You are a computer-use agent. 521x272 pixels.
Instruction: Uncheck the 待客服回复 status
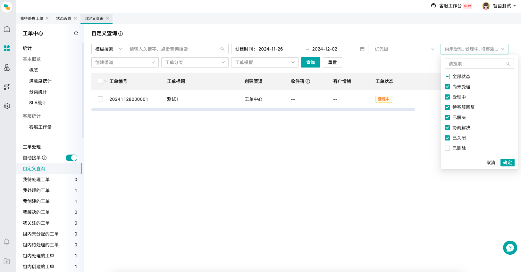(x=447, y=107)
